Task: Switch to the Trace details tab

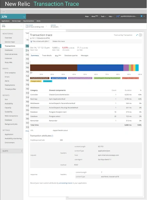Action: click(x=47, y=55)
